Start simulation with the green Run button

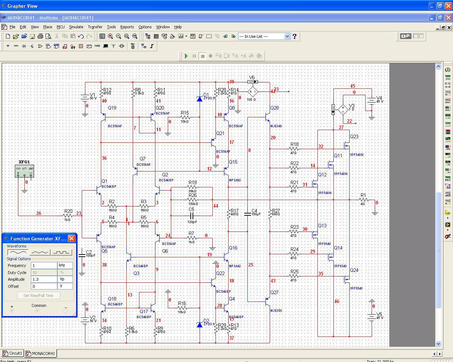186,56
